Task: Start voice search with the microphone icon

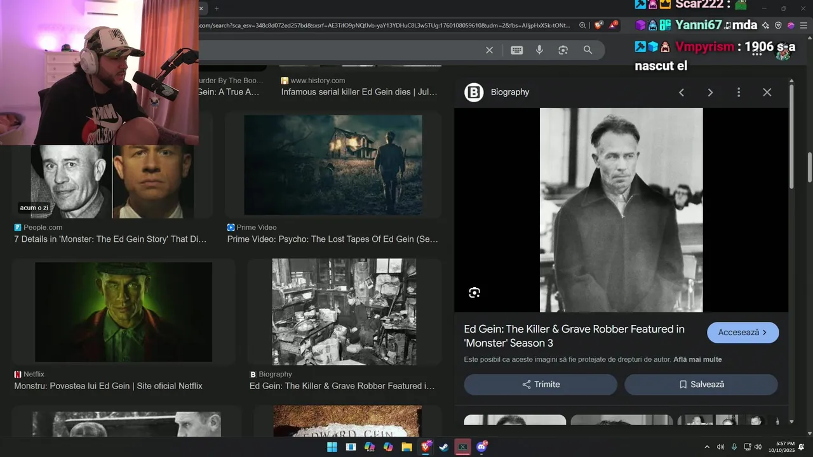Action: (539, 50)
